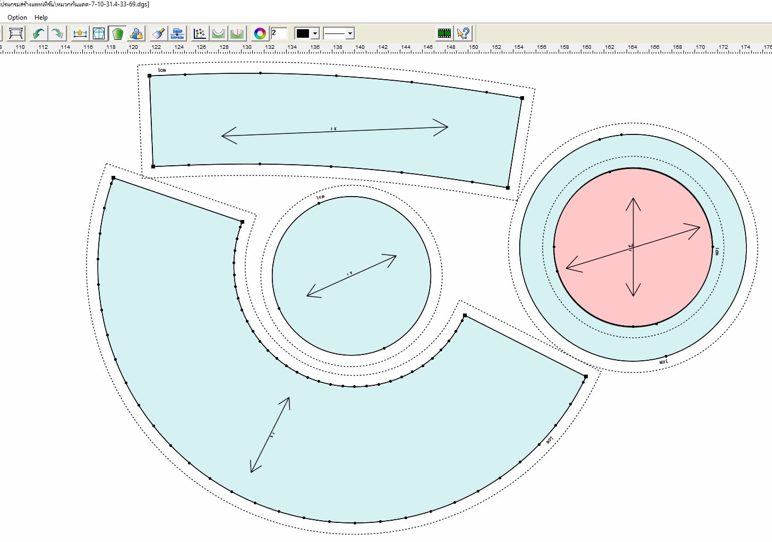Open the scatter chart points icon
Screen dimensions: 772x542
tap(200, 33)
